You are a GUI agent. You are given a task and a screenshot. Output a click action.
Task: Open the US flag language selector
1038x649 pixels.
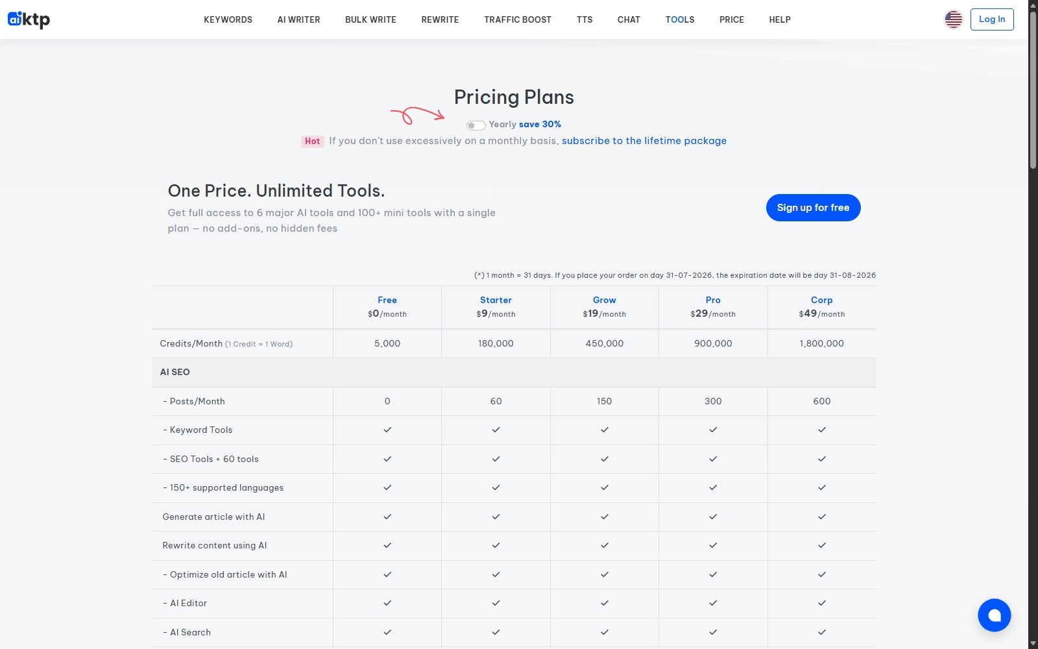(953, 19)
